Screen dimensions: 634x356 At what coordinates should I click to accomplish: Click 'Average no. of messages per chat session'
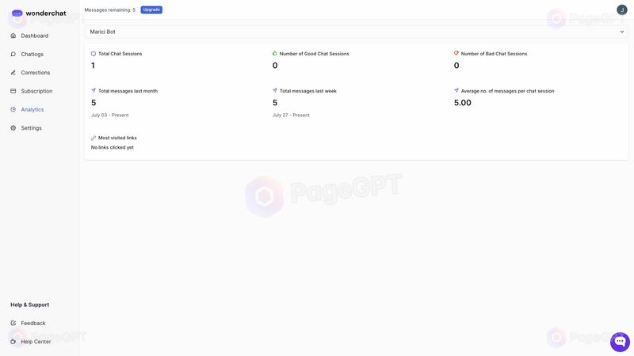click(x=507, y=91)
